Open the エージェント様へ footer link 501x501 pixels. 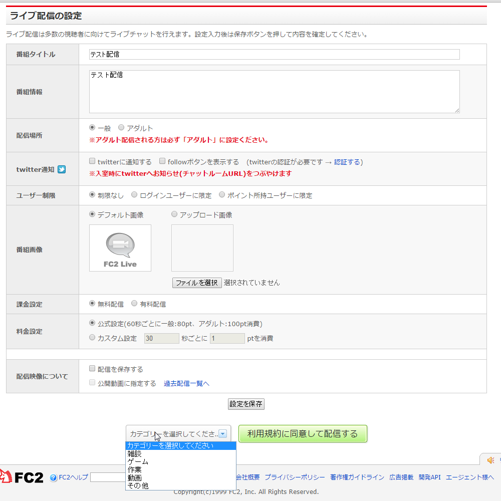tap(470, 477)
